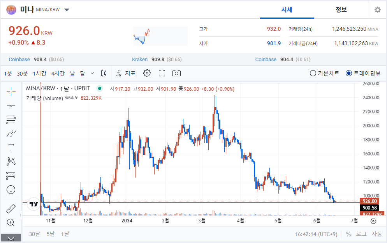Open timezone 16:42:14 (UTC+9) selector
This screenshot has width=387, height=243.
(316, 234)
